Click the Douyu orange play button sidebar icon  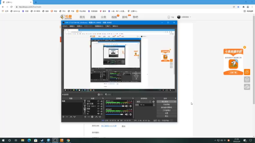pyautogui.click(x=247, y=72)
